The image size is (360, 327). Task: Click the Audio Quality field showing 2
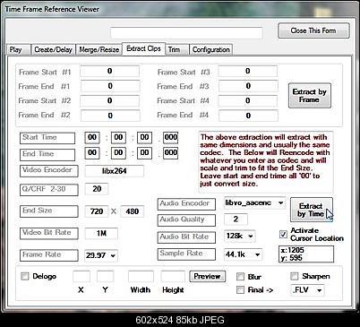pos(236,219)
